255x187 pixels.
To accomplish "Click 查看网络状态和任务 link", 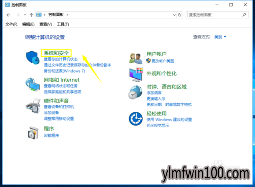I will coord(61,86).
